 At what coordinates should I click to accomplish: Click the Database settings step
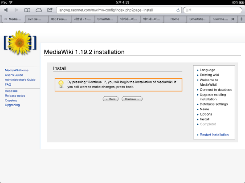(214, 104)
